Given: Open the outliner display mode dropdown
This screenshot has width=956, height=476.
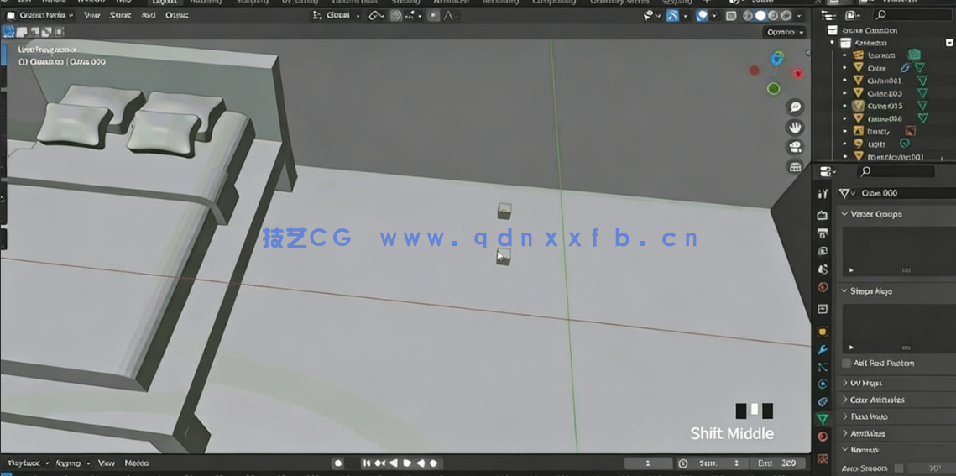Looking at the screenshot, I should [x=854, y=14].
